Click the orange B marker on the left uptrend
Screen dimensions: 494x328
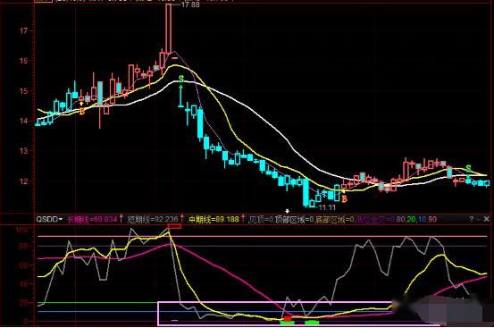(x=82, y=111)
